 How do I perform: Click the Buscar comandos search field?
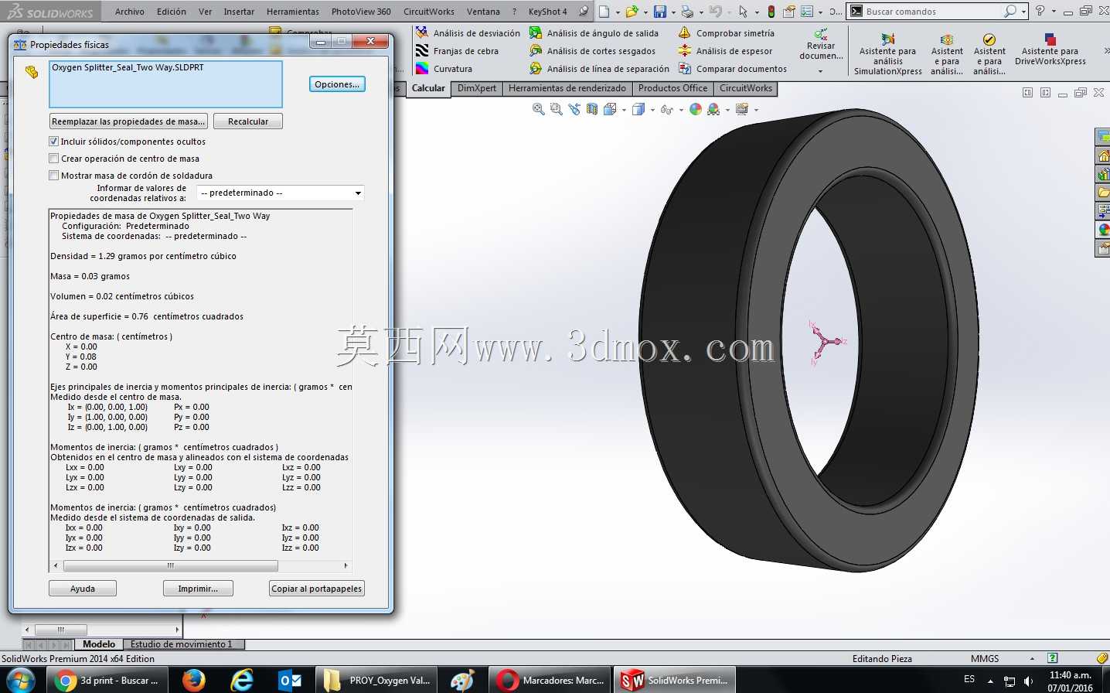(931, 12)
